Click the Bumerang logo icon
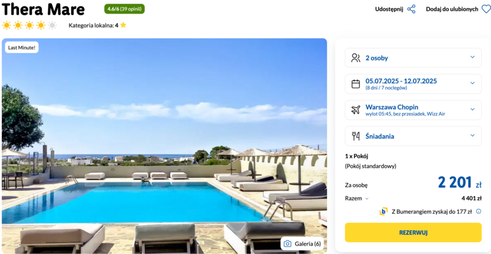491x254 pixels. coord(384,212)
